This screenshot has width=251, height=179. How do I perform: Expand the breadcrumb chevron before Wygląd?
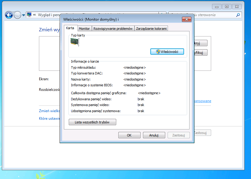pyautogui.click(x=35, y=15)
